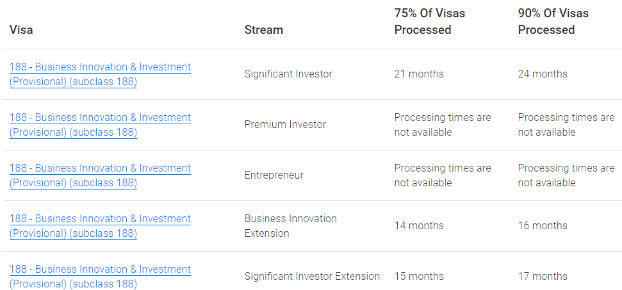
Task: Click the Stream column header
Action: [x=263, y=29]
